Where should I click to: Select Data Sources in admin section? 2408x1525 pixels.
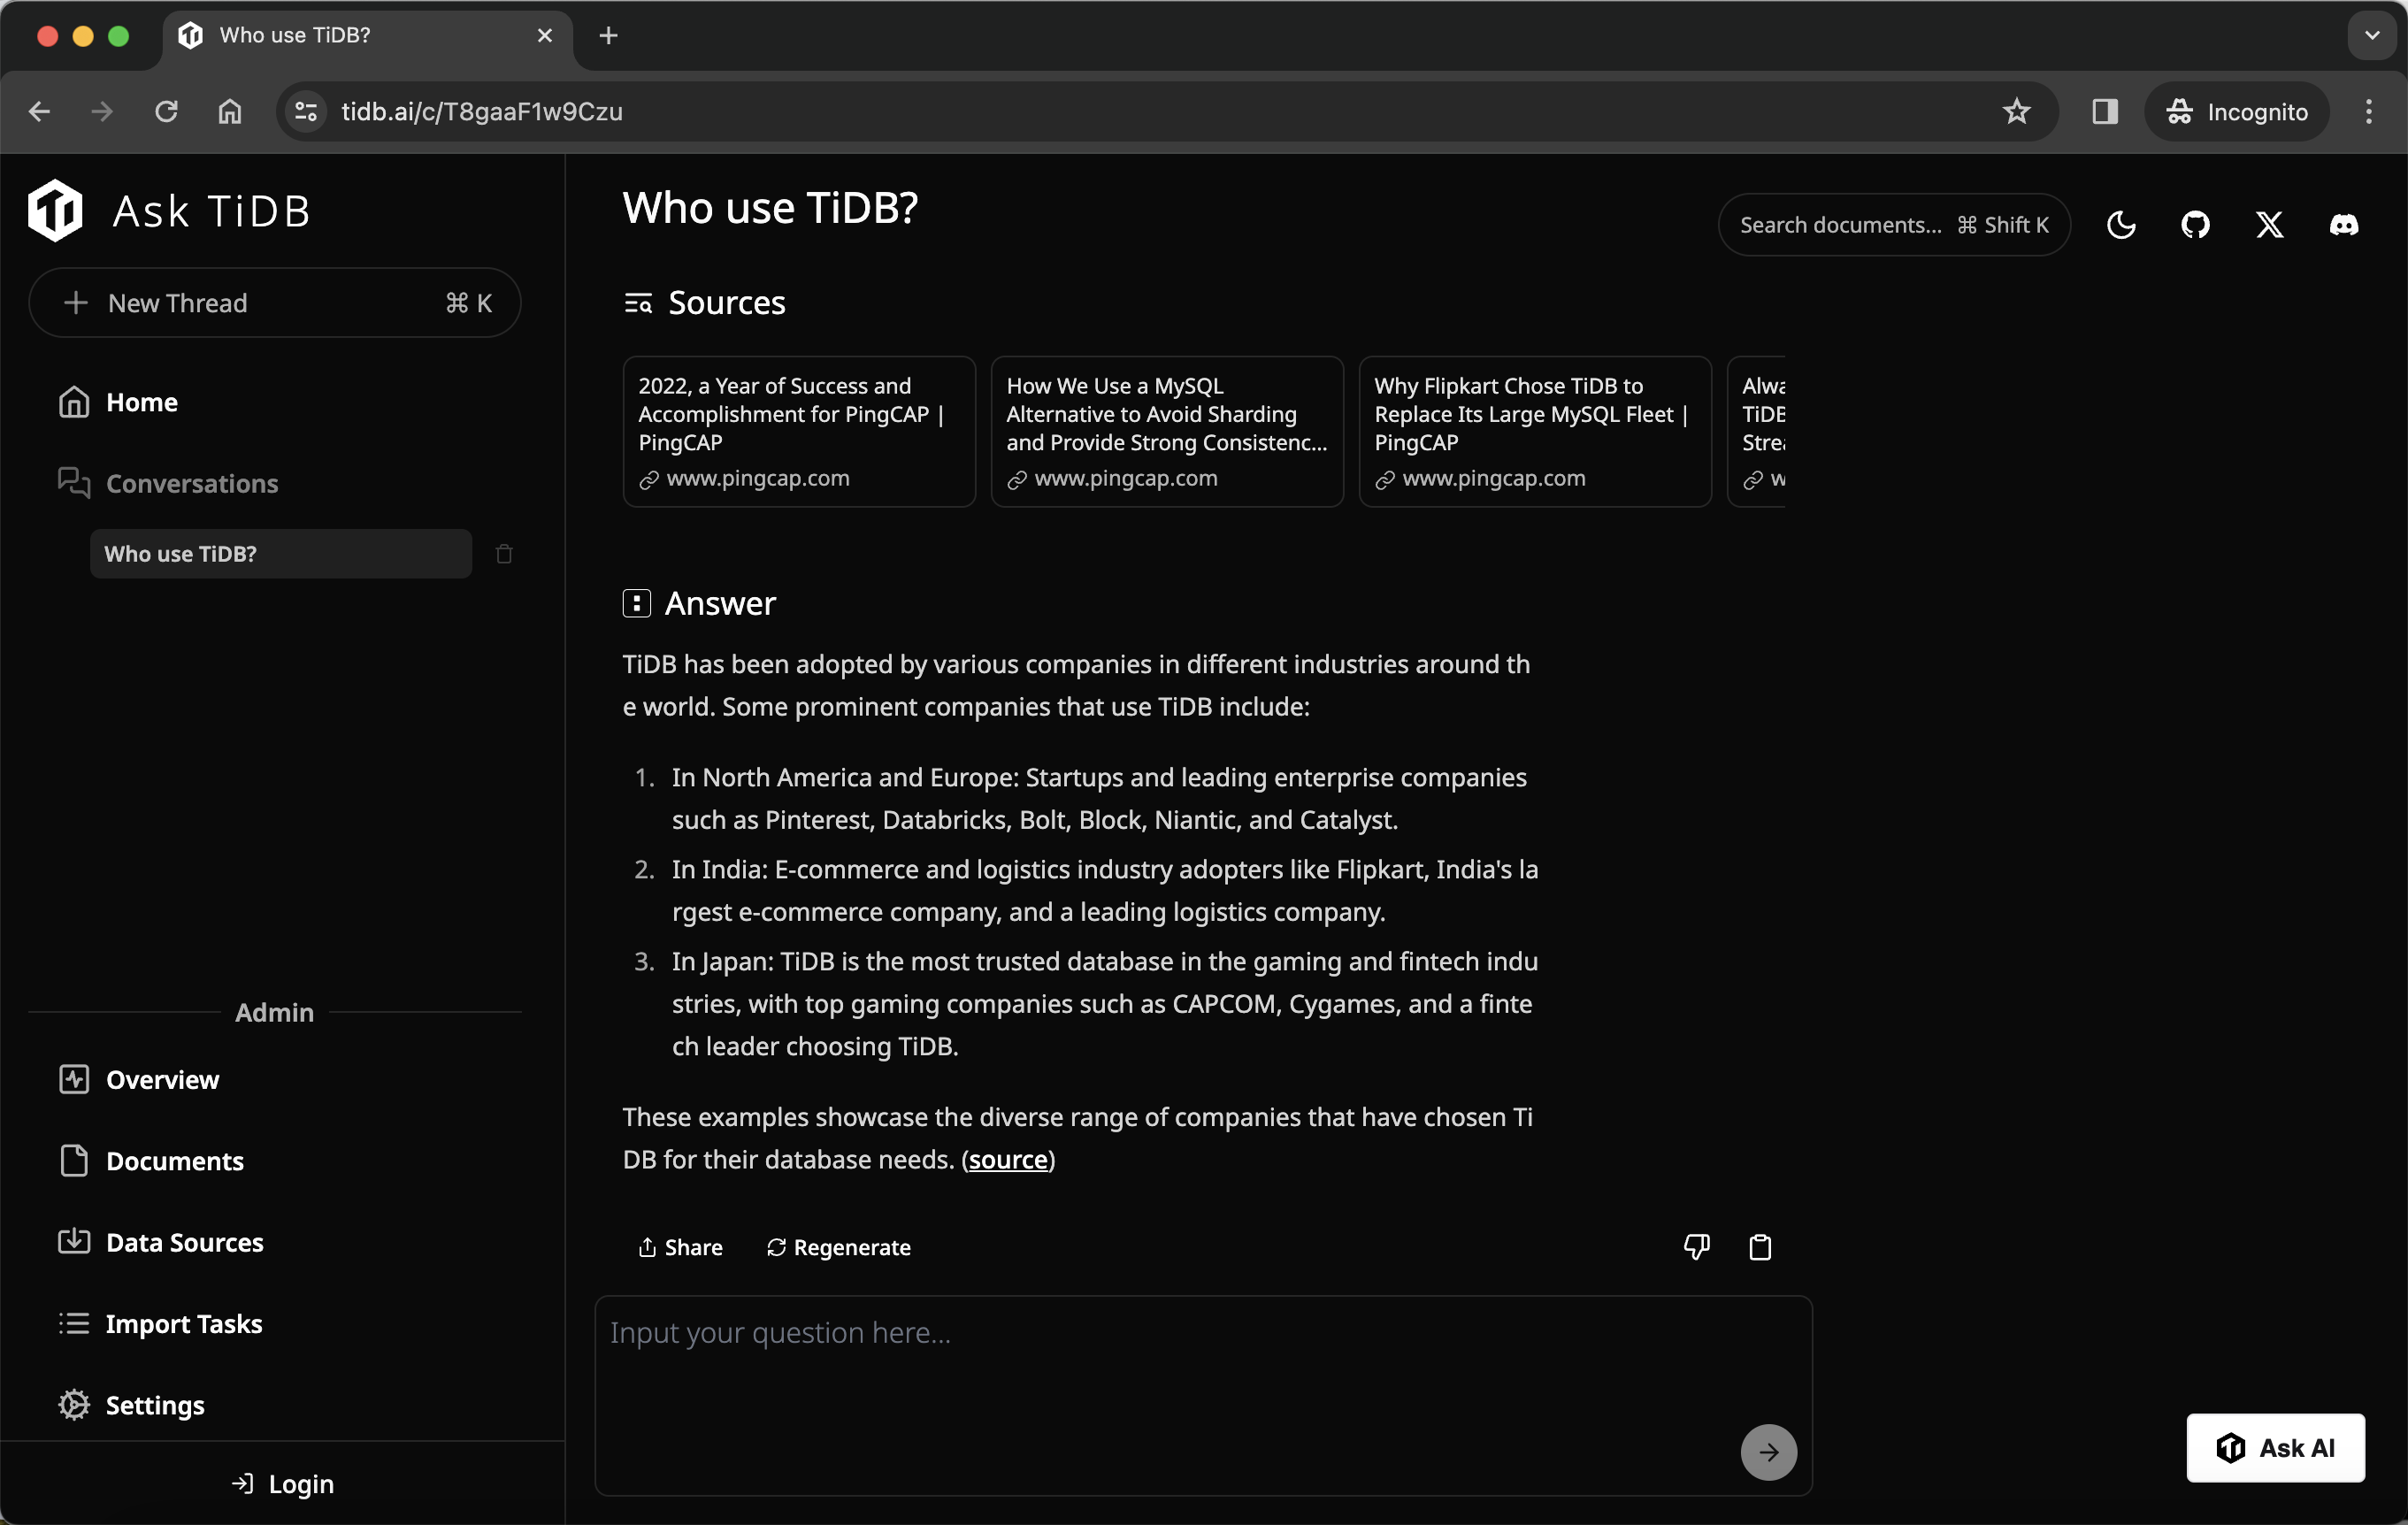(184, 1241)
